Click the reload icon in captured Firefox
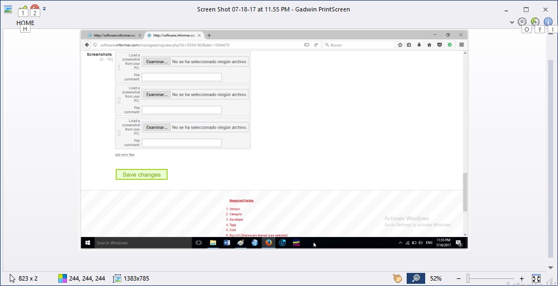This screenshot has height=286, width=558. click(316, 45)
